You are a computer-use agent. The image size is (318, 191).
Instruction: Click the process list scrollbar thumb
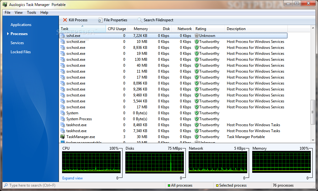tap(313, 112)
